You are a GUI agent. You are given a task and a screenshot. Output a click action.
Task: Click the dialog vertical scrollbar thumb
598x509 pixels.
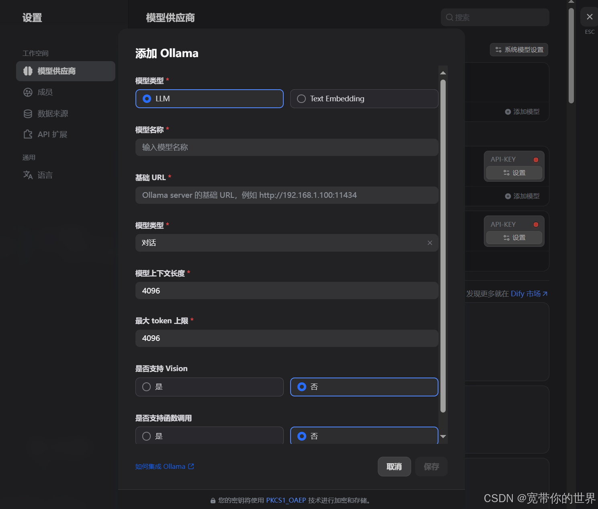443,246
